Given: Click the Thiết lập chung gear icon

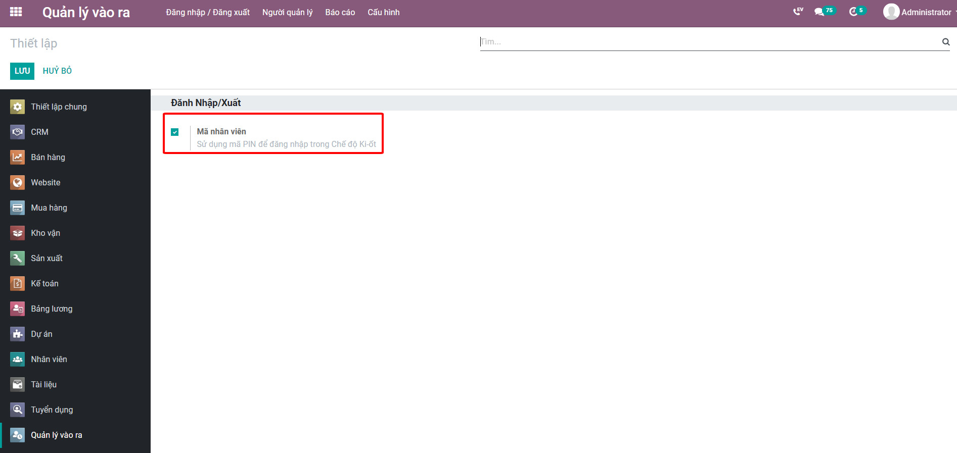Looking at the screenshot, I should click(17, 107).
